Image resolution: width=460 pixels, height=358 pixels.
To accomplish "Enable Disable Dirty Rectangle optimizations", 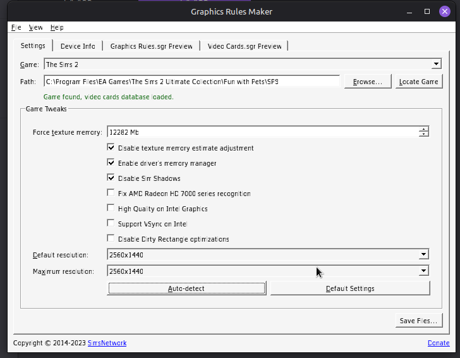I will pyautogui.click(x=111, y=238).
